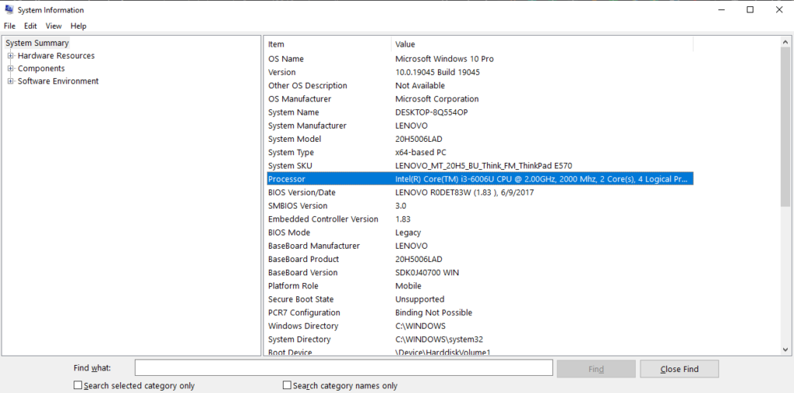
Task: Click the Value column header
Action: [x=542, y=44]
